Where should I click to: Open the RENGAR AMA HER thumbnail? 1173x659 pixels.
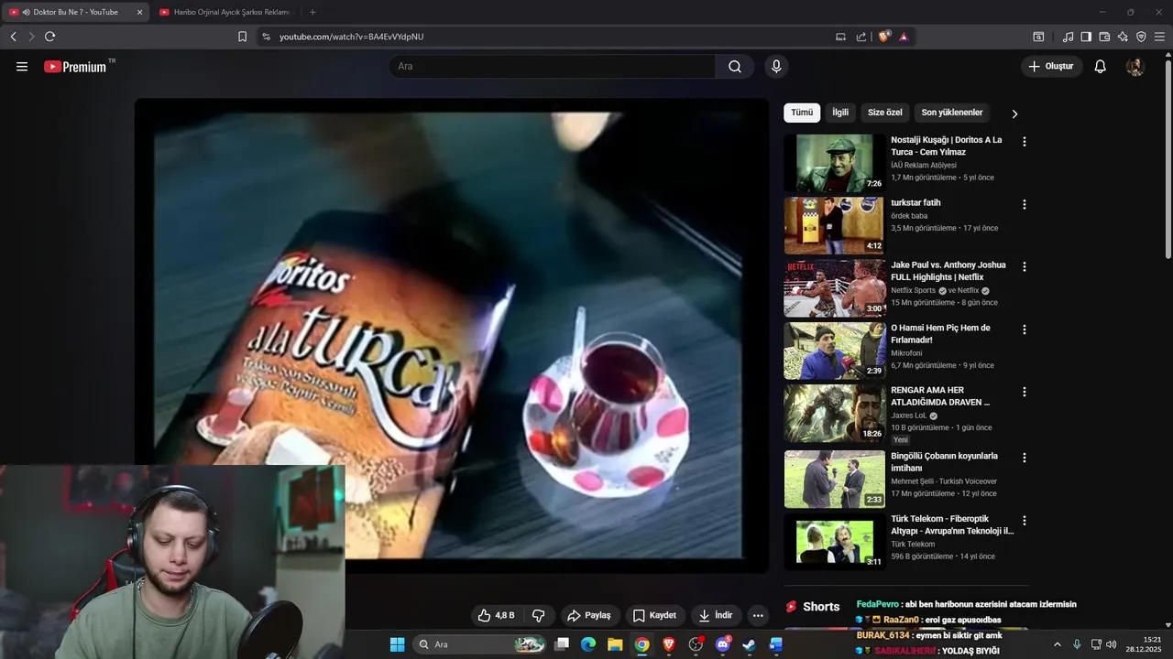click(x=834, y=414)
